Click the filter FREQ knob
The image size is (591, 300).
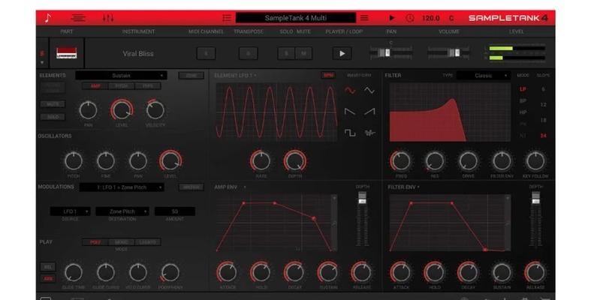[401, 161]
